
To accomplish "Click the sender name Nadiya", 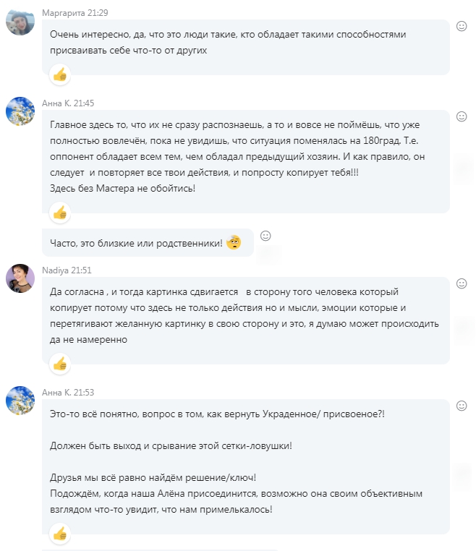I will click(x=55, y=269).
